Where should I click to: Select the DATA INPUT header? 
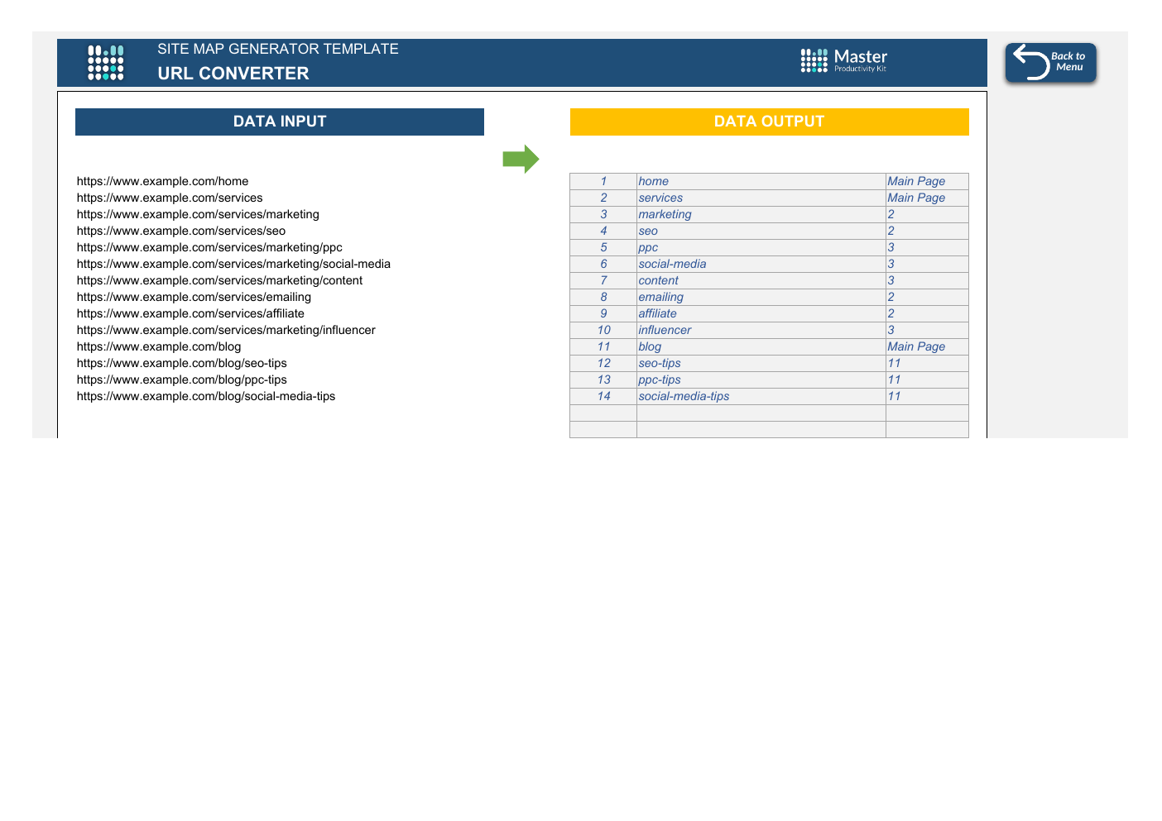[x=280, y=122]
